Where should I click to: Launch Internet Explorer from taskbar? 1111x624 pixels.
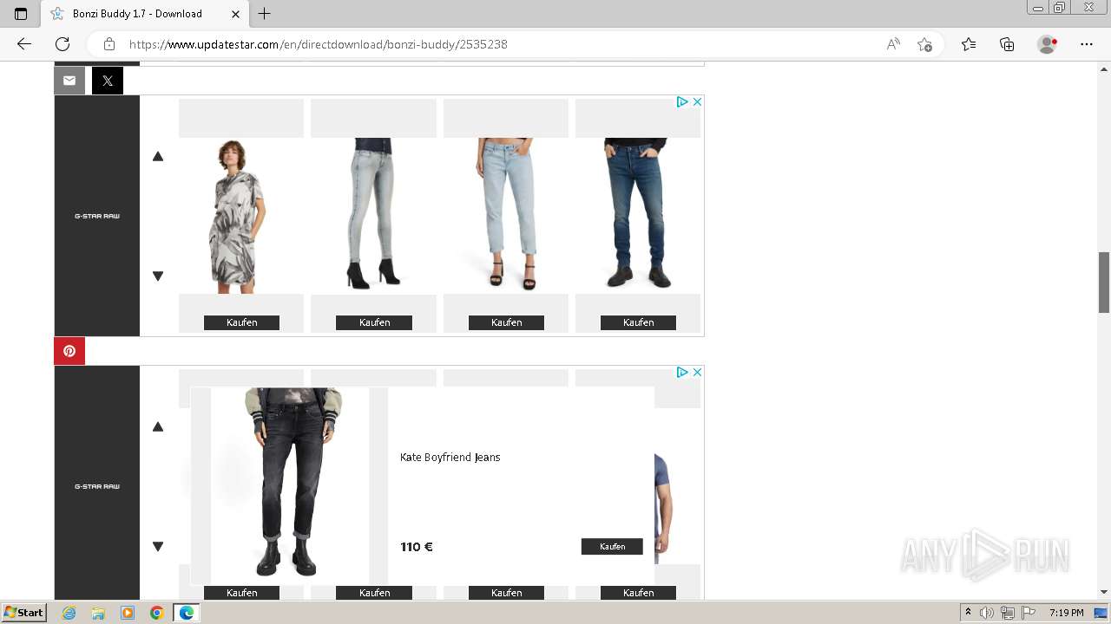(x=69, y=613)
